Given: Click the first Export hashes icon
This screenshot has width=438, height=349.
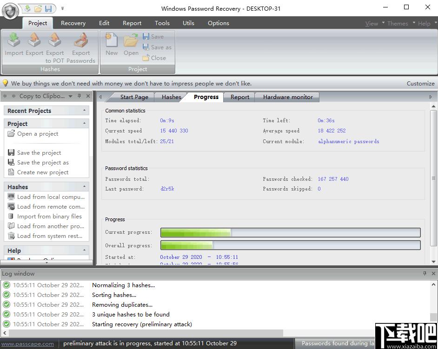Looking at the screenshot, I should coord(34,40).
